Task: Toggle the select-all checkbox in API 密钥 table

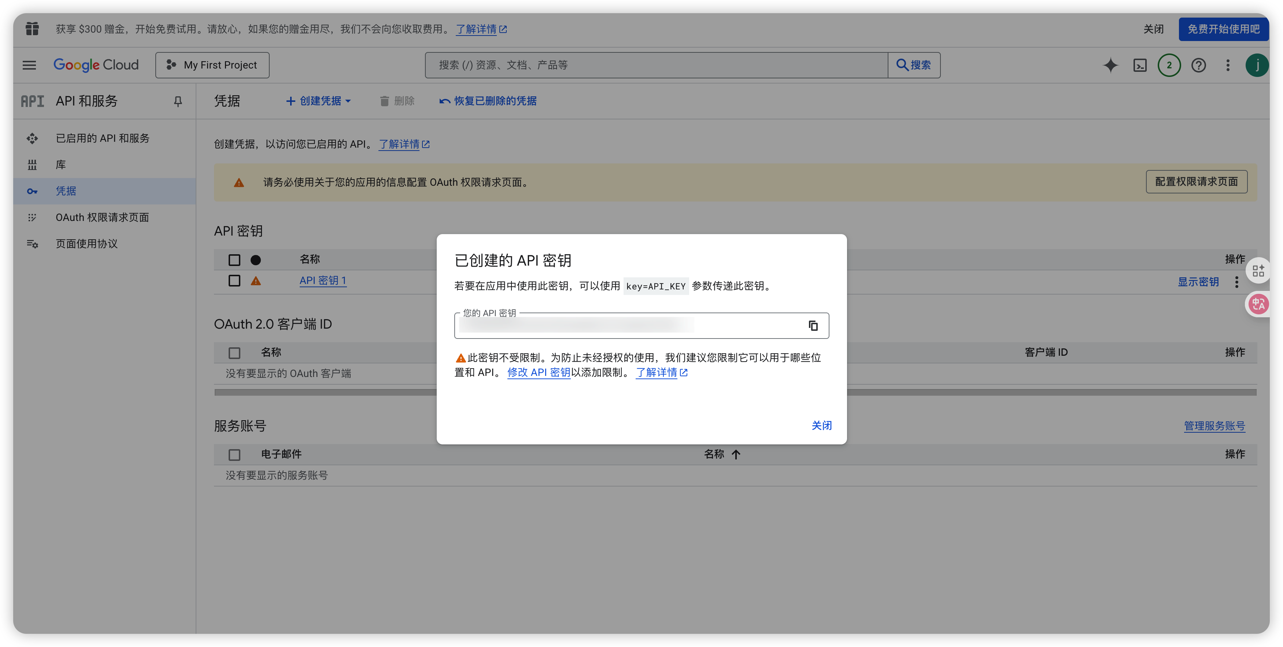Action: tap(234, 259)
